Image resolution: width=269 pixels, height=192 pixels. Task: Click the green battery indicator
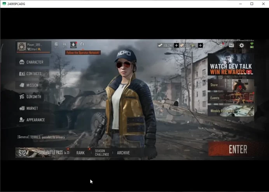pos(252,47)
